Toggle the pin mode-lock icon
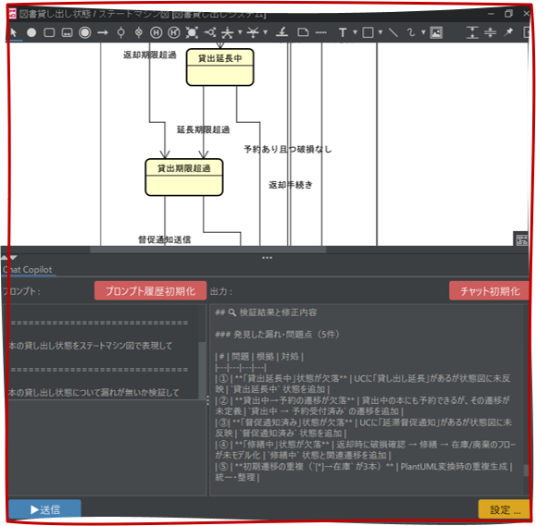 pyautogui.click(x=508, y=32)
